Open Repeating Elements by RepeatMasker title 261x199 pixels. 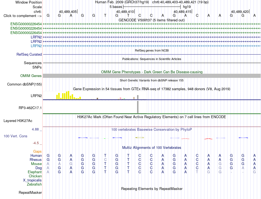point(152,189)
